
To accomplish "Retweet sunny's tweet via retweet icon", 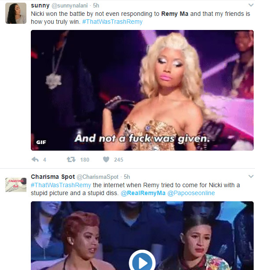I will click(x=71, y=159).
